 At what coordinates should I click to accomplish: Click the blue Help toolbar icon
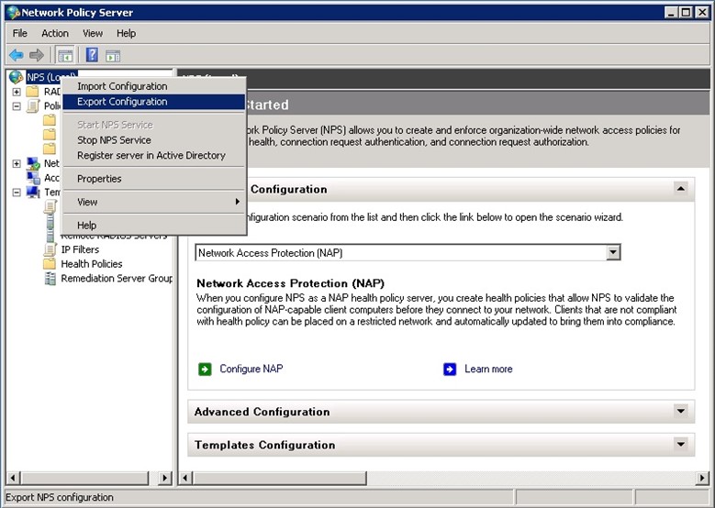coord(92,56)
